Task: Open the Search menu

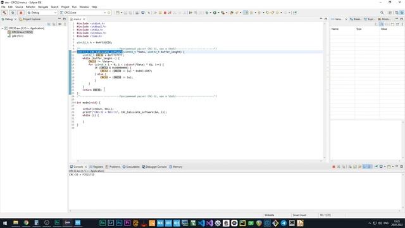Action: click(54, 7)
